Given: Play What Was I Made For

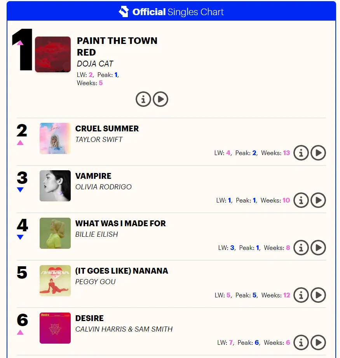Looking at the screenshot, I should [x=318, y=248].
